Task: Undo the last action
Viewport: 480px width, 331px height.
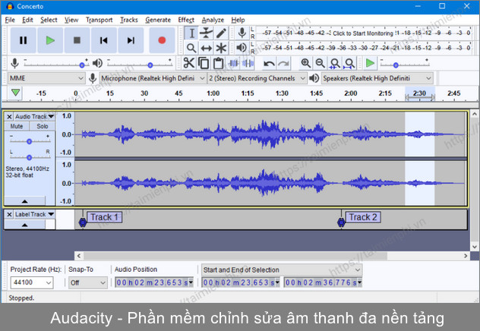Action: coord(269,63)
